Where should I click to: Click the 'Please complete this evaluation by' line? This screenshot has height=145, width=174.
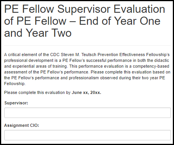(37, 92)
